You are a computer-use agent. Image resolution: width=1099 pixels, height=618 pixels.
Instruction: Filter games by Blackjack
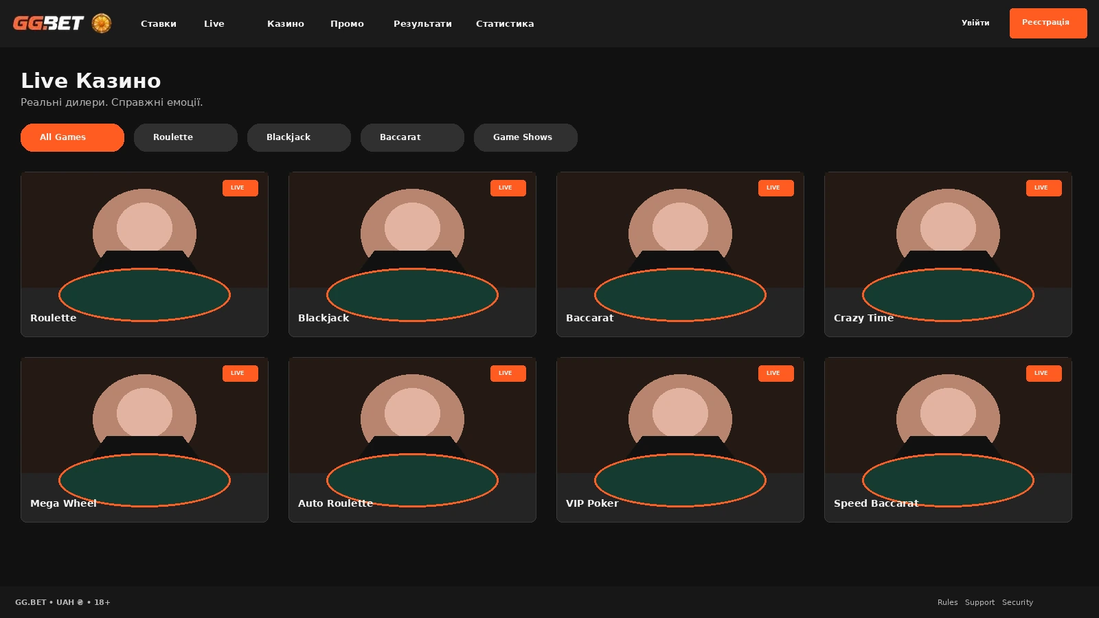click(299, 137)
